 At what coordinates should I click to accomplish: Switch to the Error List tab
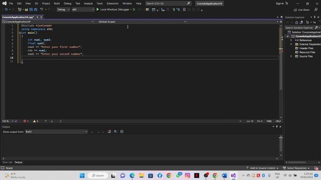(7, 162)
